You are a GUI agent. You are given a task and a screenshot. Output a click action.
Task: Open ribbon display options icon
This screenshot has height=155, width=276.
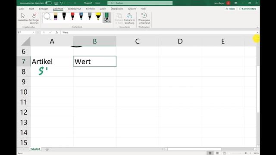pyautogui.click(x=236, y=3)
